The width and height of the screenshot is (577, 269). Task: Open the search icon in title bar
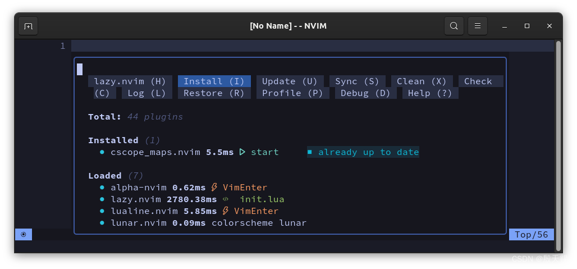454,26
